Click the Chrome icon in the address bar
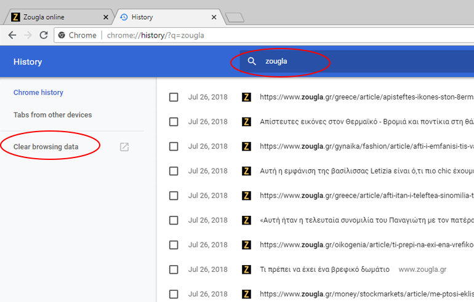This screenshot has height=302, width=474. [x=62, y=35]
